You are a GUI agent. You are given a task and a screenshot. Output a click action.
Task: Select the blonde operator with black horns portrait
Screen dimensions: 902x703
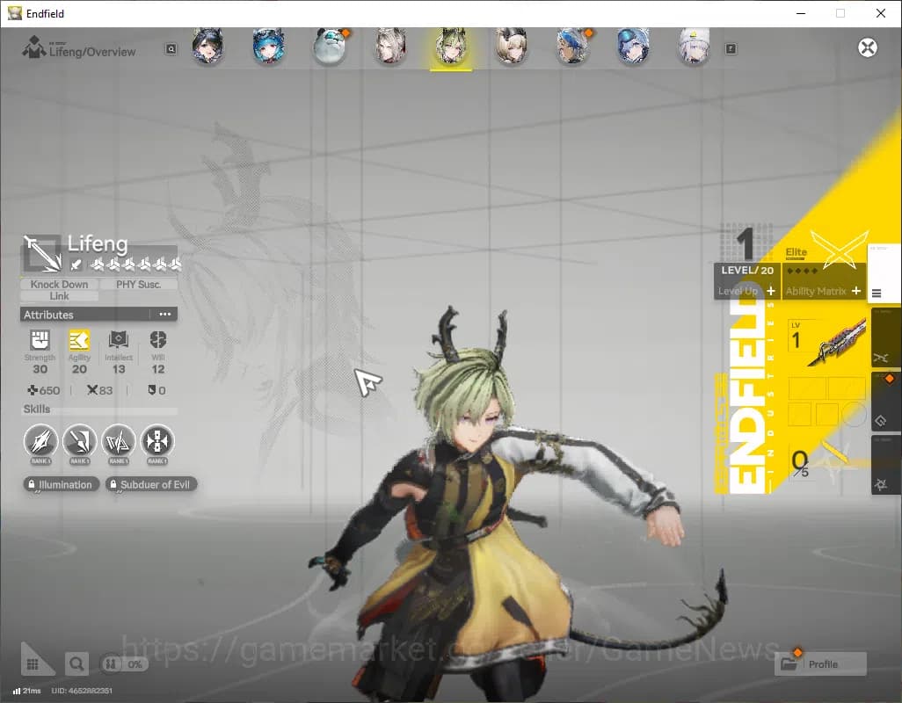[x=512, y=47]
